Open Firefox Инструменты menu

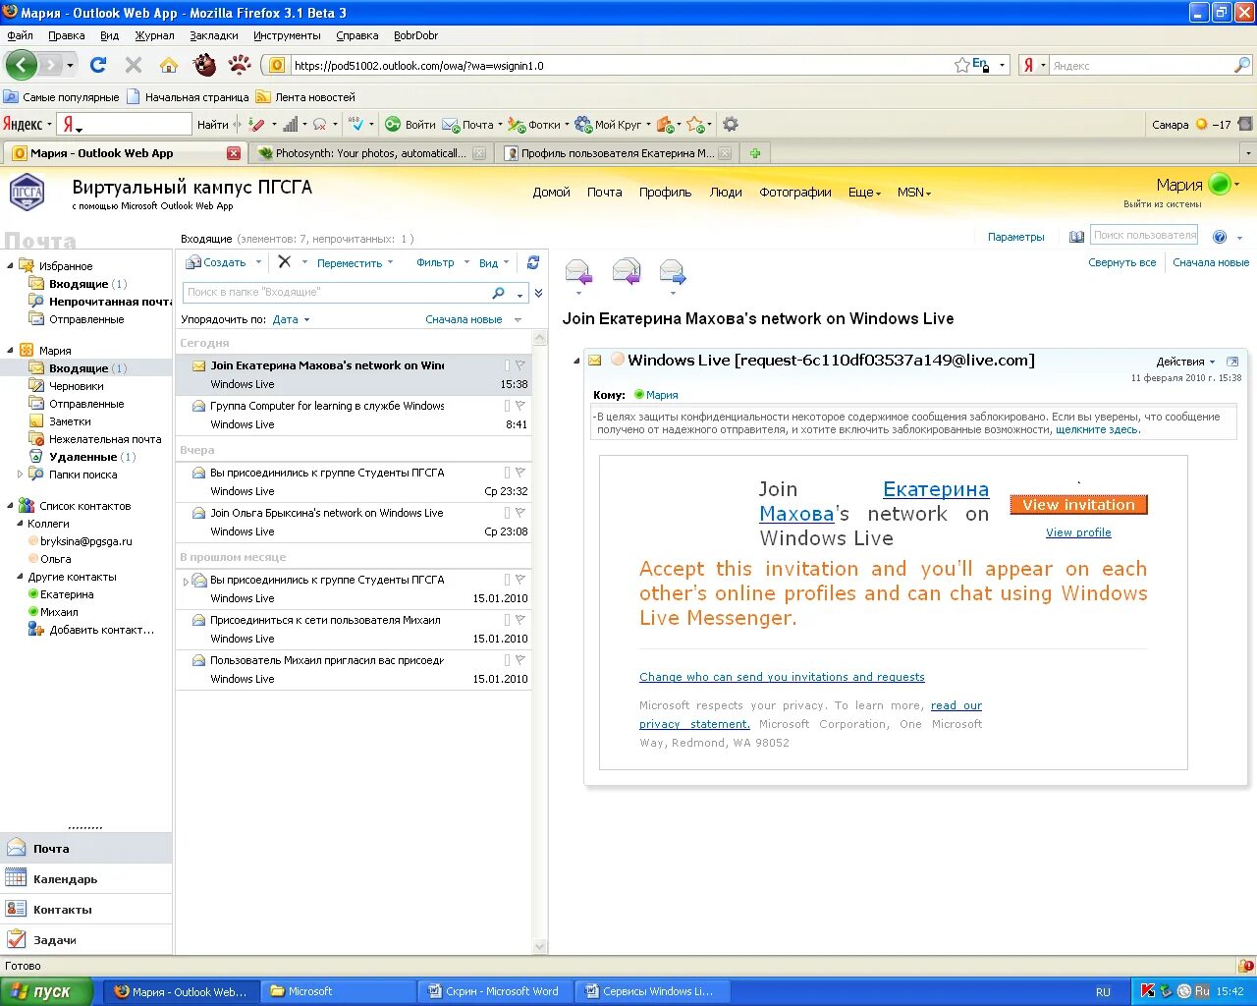coord(287,35)
